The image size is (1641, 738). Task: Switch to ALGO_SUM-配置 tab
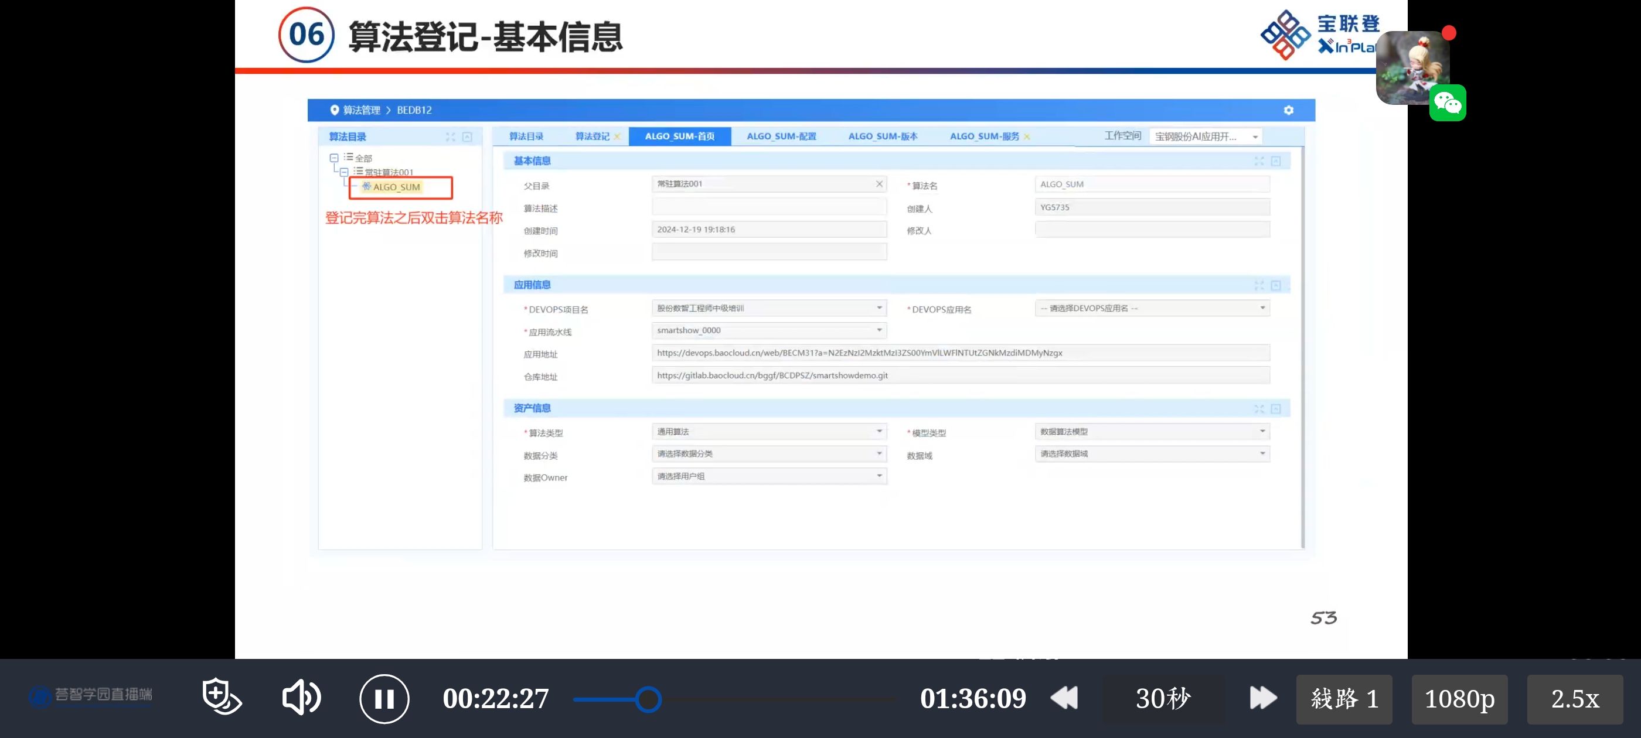coord(781,136)
